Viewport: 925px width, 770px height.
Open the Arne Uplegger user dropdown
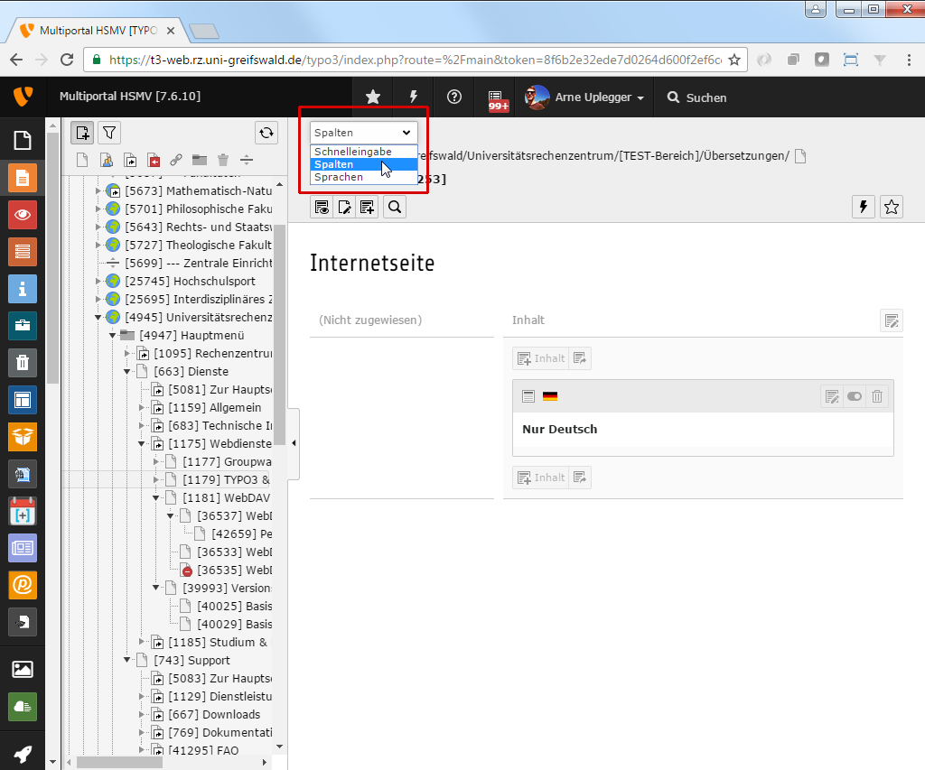coord(586,97)
